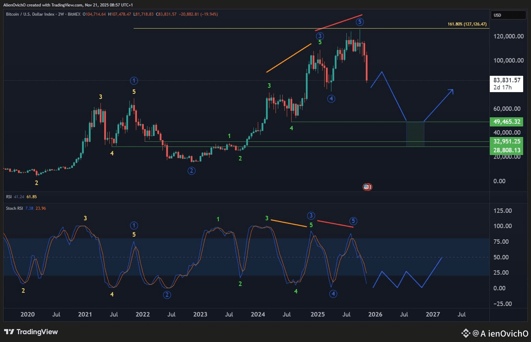
Task: Click 2026 on the time axis
Action: pyautogui.click(x=375, y=314)
